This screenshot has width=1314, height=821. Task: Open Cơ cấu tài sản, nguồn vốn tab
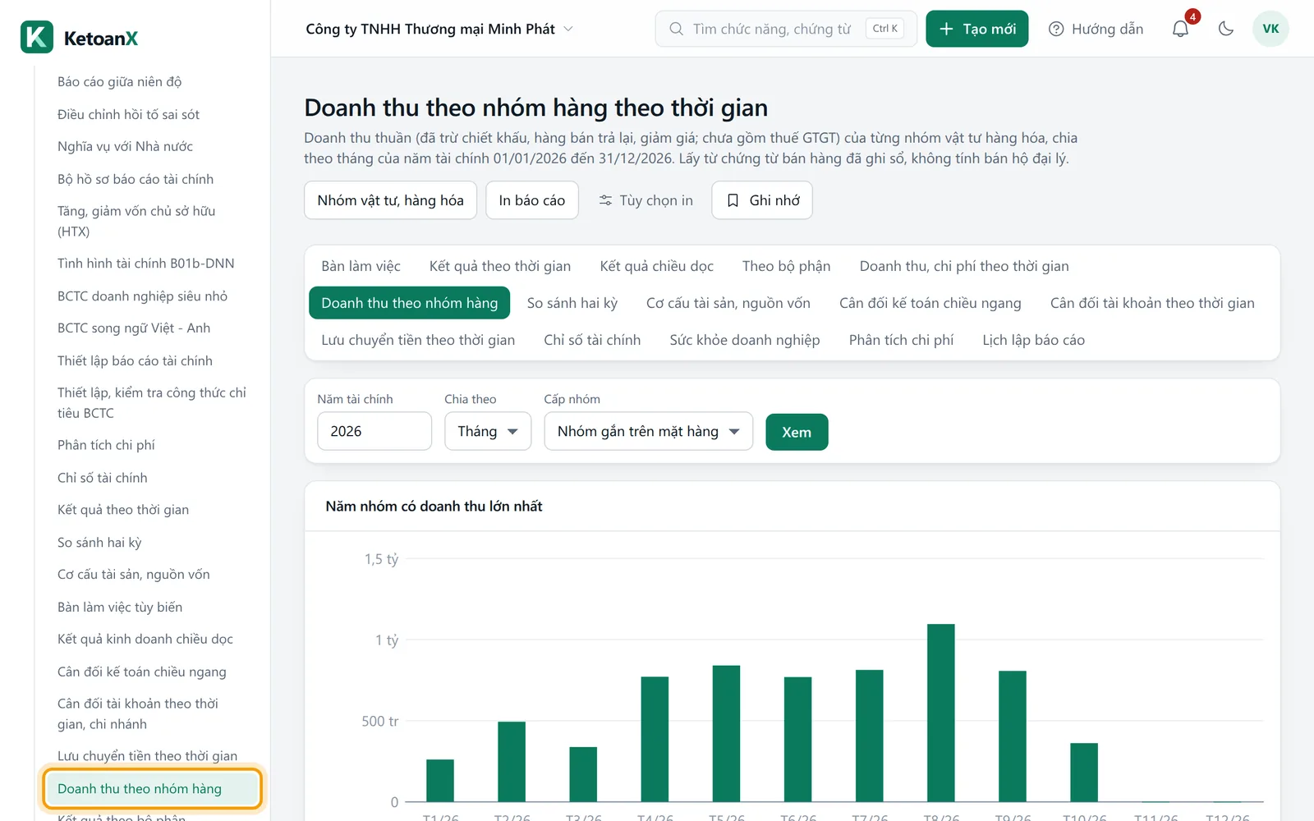click(728, 303)
